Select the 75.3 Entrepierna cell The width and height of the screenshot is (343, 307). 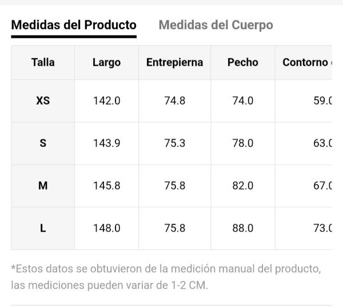174,143
